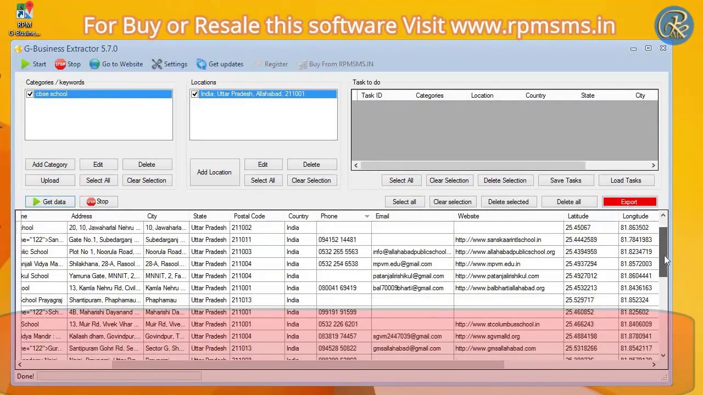Click the Task to do list left scroll arrow
Image resolution: width=703 pixels, height=395 pixels.
356,165
